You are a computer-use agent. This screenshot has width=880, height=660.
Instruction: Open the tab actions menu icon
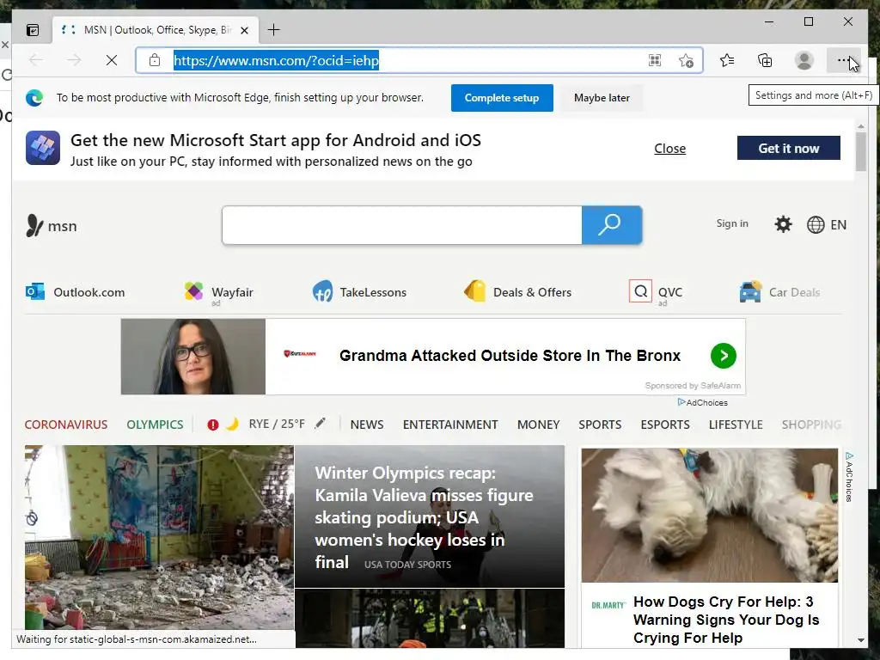coord(34,30)
